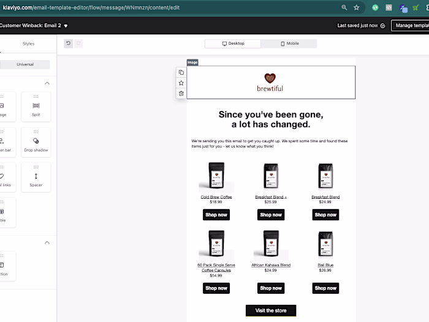Click the shopping cart extension icon

point(416,7)
